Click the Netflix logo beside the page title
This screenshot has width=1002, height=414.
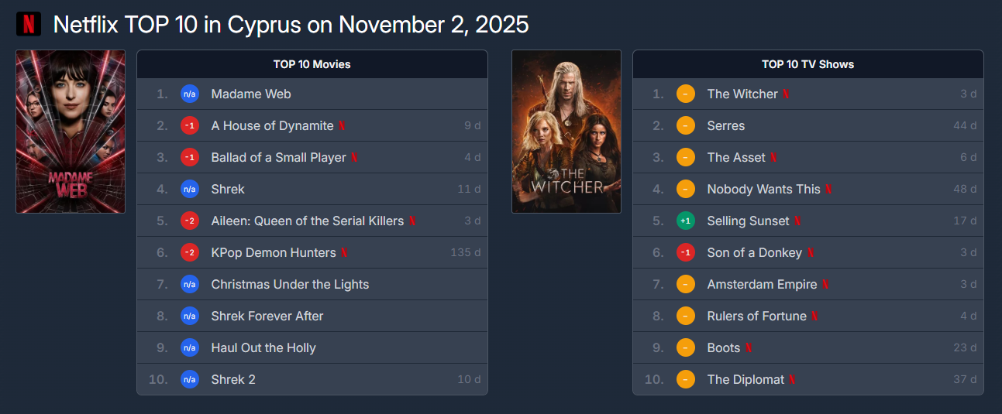pos(29,24)
